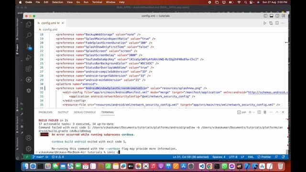306x172 pixels.
Task: Add a new terminal with plus icon
Action: (x=250, y=112)
